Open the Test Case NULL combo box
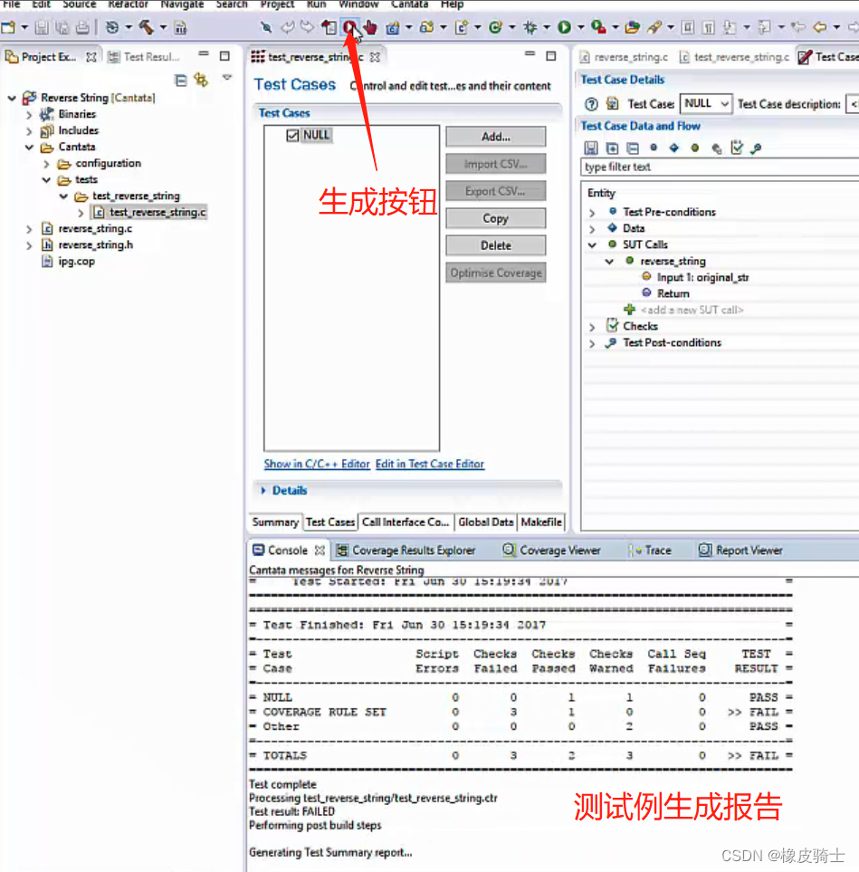This screenshot has height=872, width=859. pyautogui.click(x=706, y=104)
